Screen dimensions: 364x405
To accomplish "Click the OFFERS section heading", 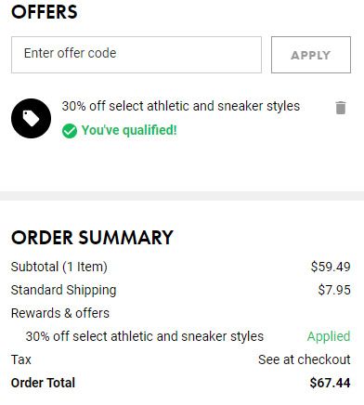I will click(45, 12).
